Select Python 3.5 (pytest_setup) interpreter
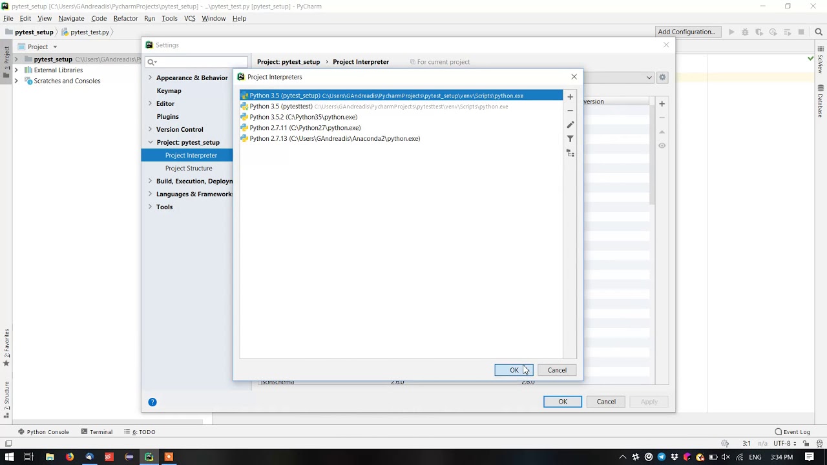This screenshot has width=827, height=465. pyautogui.click(x=401, y=96)
